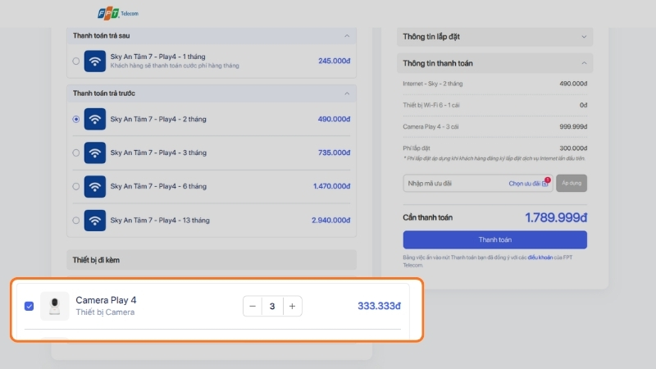Image resolution: width=656 pixels, height=369 pixels.
Task: Open the FPT Telecom logo homepage
Action: 118,13
